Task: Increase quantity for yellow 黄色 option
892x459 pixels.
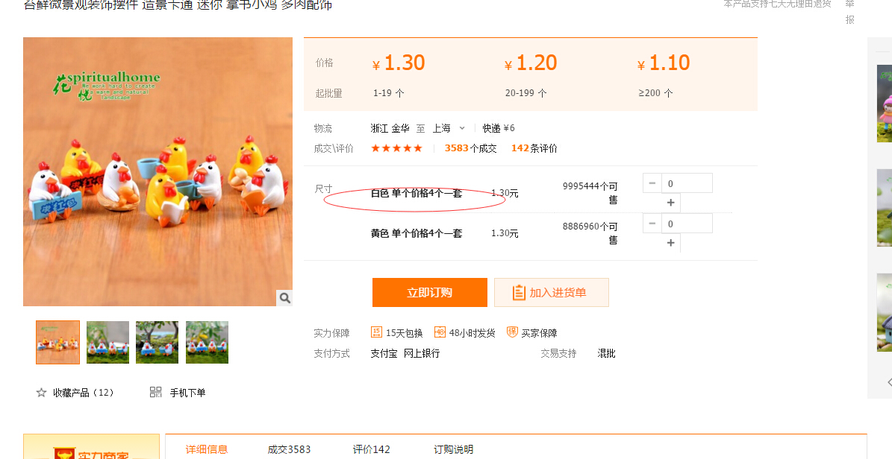Action: [x=670, y=243]
